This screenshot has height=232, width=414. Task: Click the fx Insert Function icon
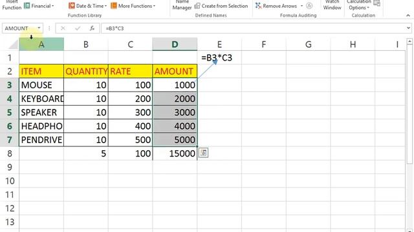pyautogui.click(x=92, y=28)
